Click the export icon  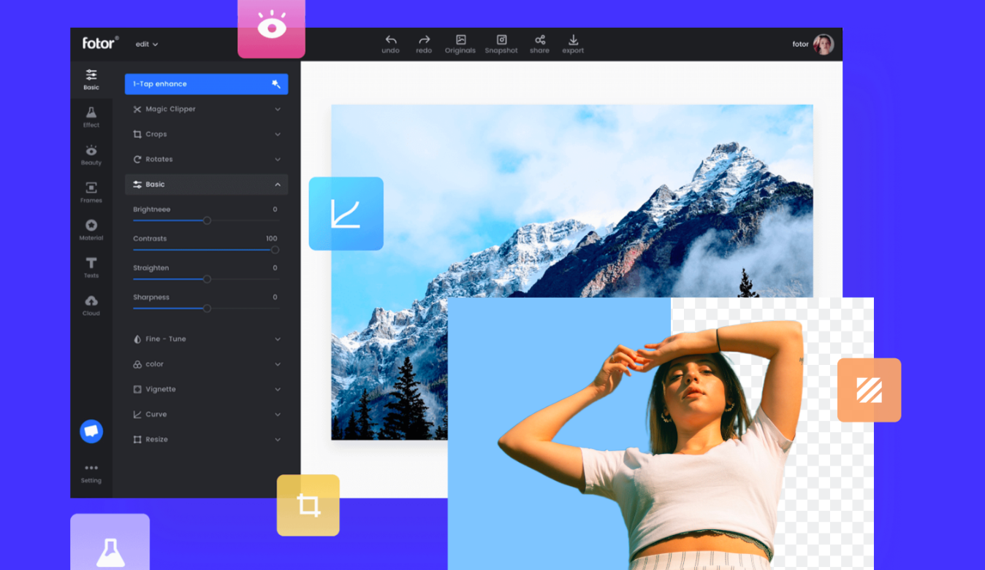[x=573, y=40]
